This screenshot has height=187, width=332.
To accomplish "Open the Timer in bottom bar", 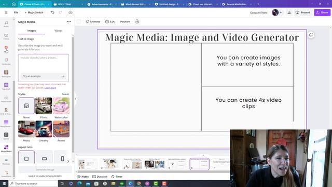I will [117, 177].
